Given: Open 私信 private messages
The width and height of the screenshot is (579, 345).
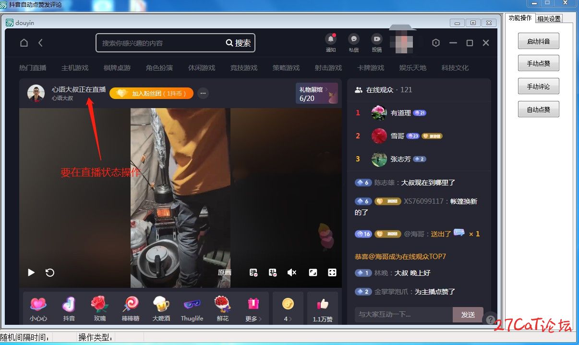Looking at the screenshot, I should [354, 39].
